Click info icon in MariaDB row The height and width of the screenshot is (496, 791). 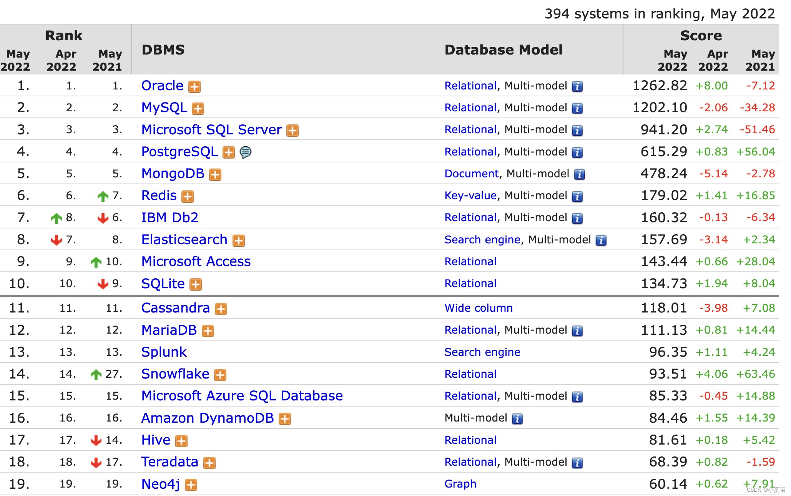[577, 331]
